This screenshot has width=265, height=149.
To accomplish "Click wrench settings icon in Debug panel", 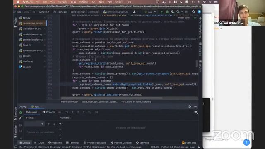I will pyautogui.click(x=20, y=118).
